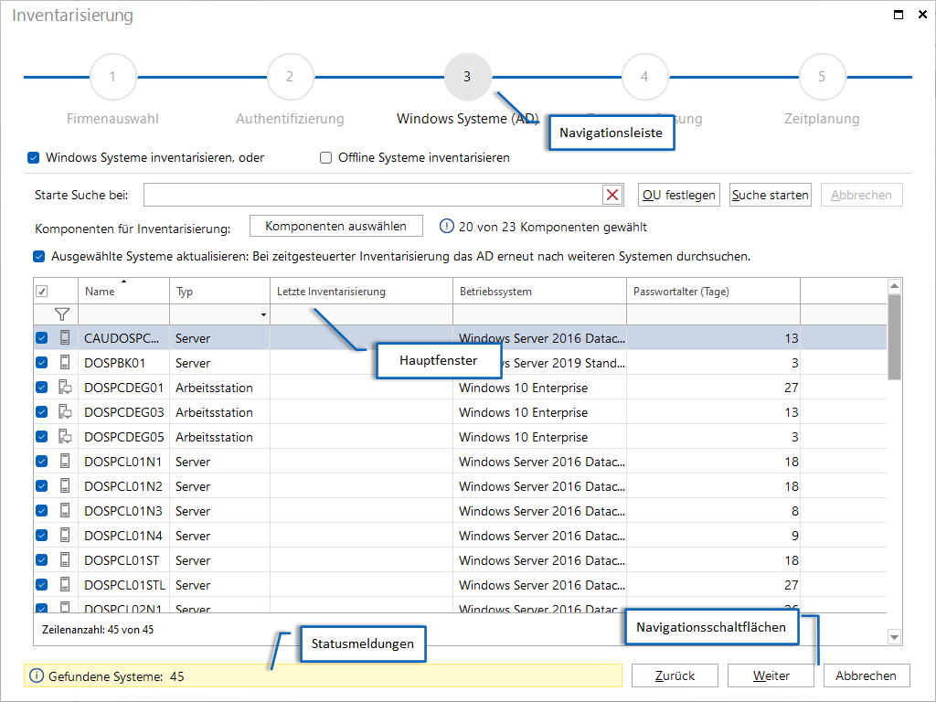Click server icon in DOSPCL01N3 row
This screenshot has height=702, width=936.
tap(65, 510)
